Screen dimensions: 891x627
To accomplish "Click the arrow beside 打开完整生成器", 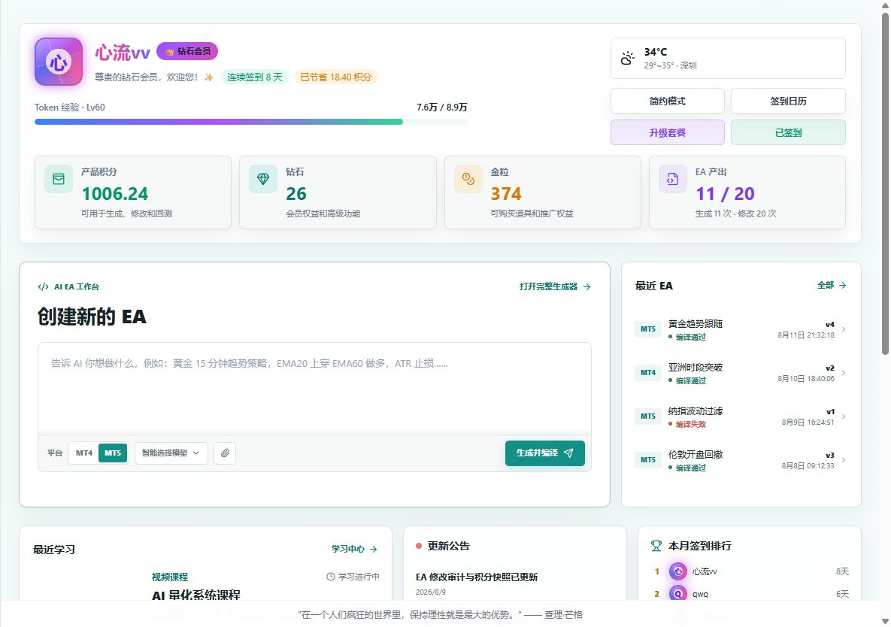I will 587,286.
